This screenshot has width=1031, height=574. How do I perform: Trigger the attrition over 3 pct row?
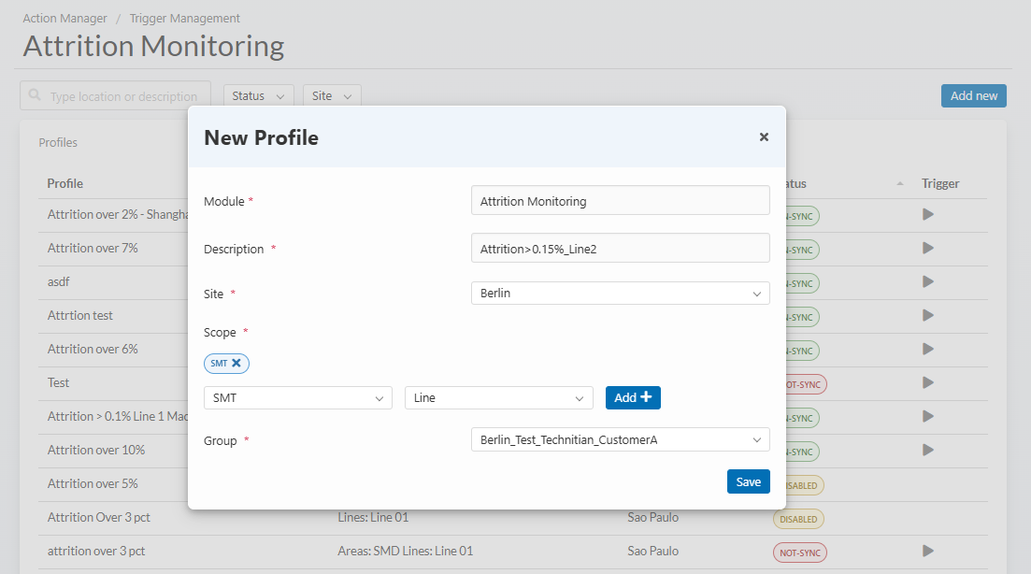[x=928, y=551]
